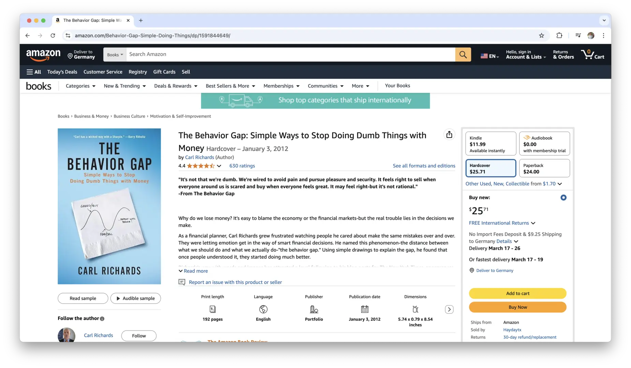This screenshot has width=631, height=368.
Task: Click the location pin next to Deliver to Germany
Action: pos(472,270)
